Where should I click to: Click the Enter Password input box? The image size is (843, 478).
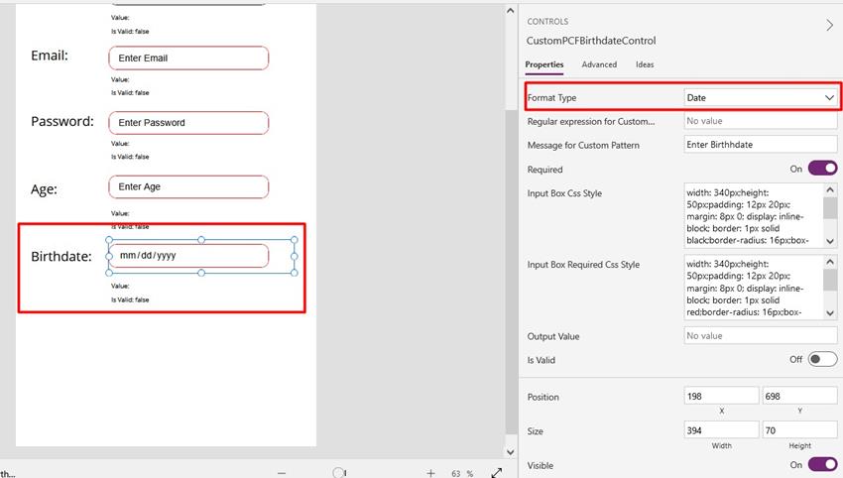pyautogui.click(x=188, y=123)
